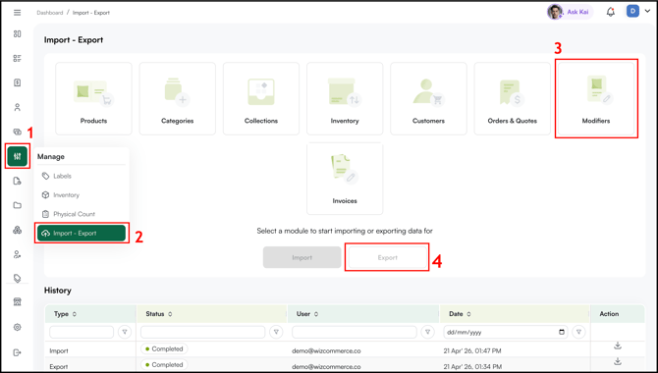Image resolution: width=658 pixels, height=373 pixels.
Task: Expand the profile dropdown chevron
Action: [x=647, y=12]
